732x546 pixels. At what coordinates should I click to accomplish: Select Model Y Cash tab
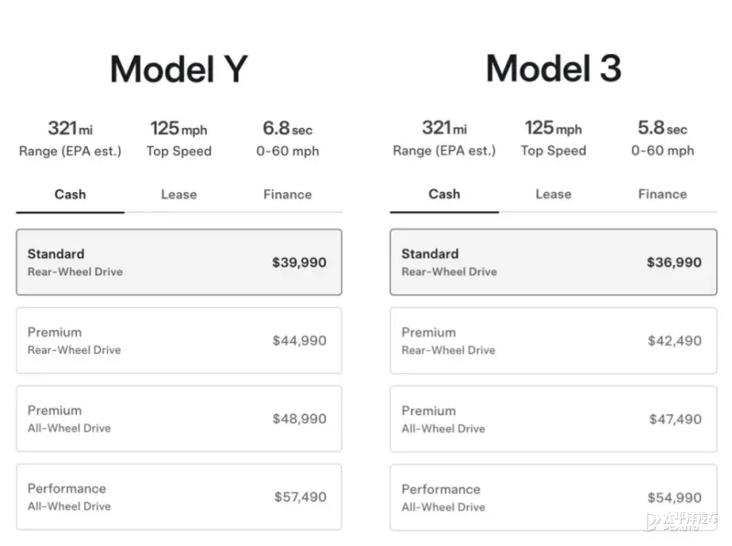click(x=70, y=195)
